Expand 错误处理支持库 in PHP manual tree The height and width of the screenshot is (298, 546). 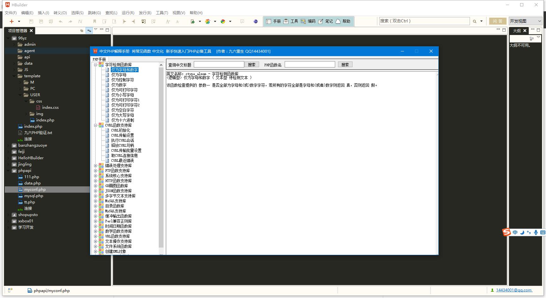(x=95, y=166)
